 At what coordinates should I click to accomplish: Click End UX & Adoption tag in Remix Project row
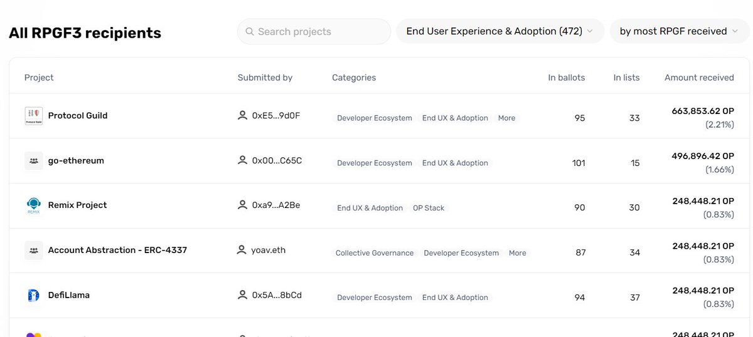370,208
